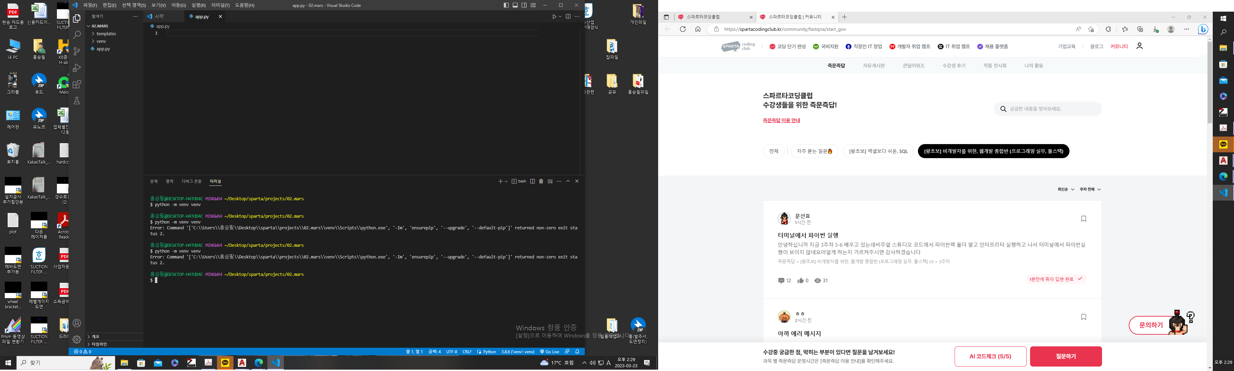This screenshot has height=371, width=1234.
Task: Click the 질문하기 button
Action: coord(1066,357)
